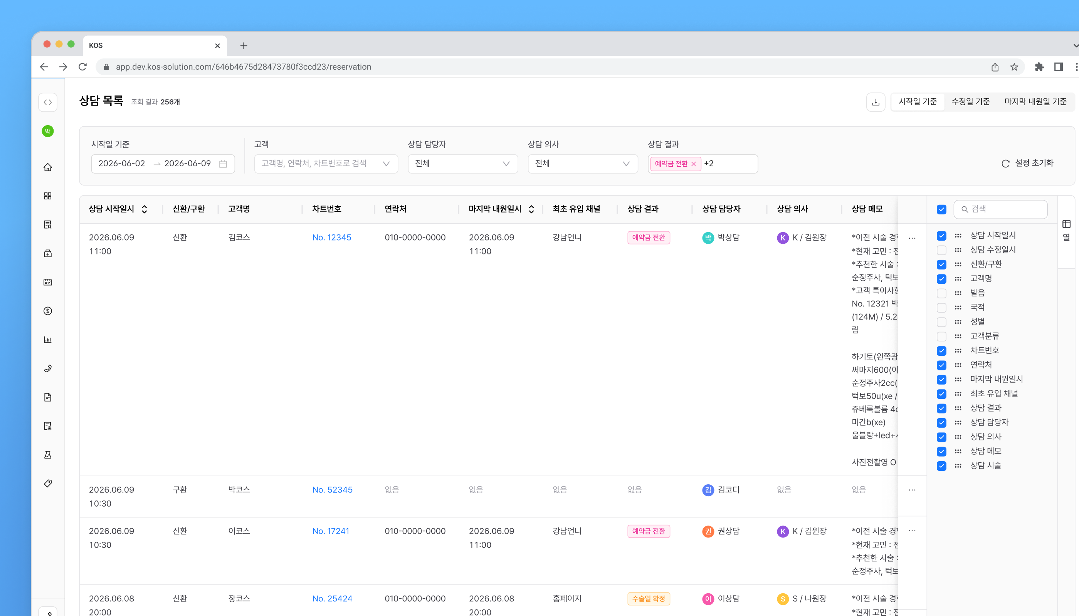Open chart link No. 52345

(x=333, y=490)
